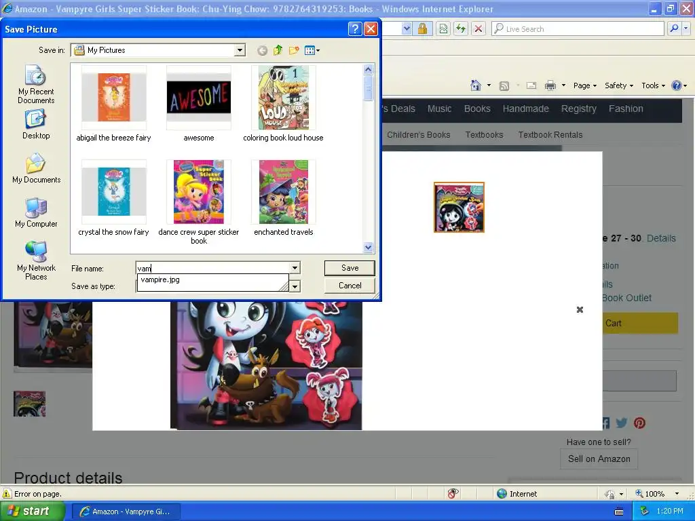Click the Sell on Amazon button
This screenshot has width=695, height=521.
(599, 459)
